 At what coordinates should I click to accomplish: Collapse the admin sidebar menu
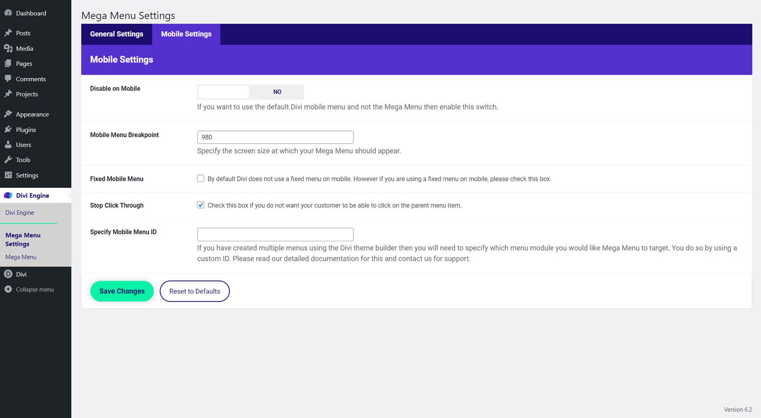coord(8,289)
